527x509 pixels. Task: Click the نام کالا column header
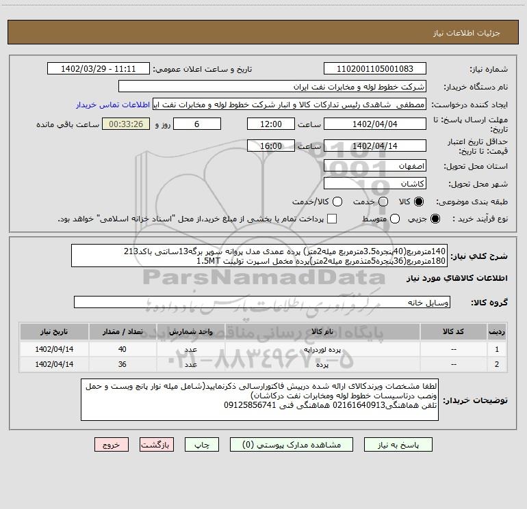pyautogui.click(x=322, y=331)
